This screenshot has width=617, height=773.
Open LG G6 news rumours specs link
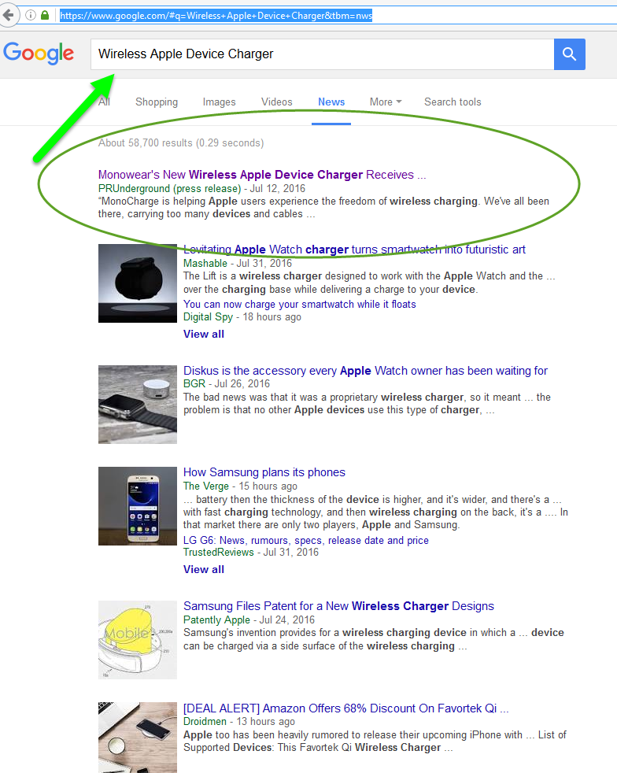pyautogui.click(x=306, y=540)
